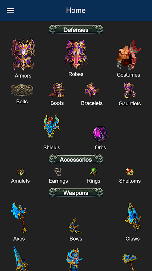Choose the blue Shields icon

(x=52, y=126)
